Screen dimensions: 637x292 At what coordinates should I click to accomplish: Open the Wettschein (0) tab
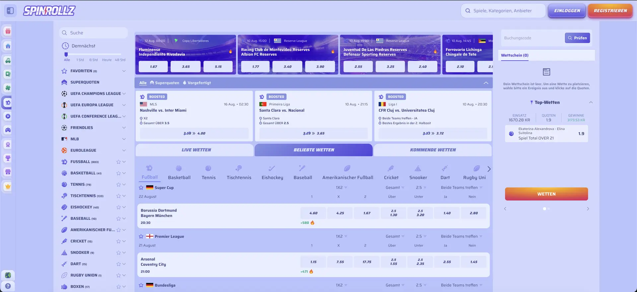515,55
